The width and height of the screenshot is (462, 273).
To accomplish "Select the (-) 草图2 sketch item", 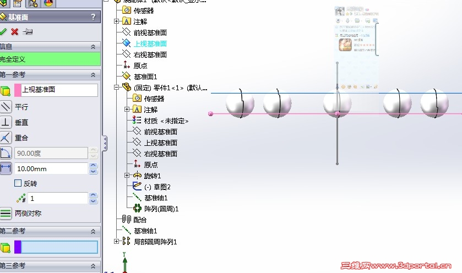I will pyautogui.click(x=157, y=187).
